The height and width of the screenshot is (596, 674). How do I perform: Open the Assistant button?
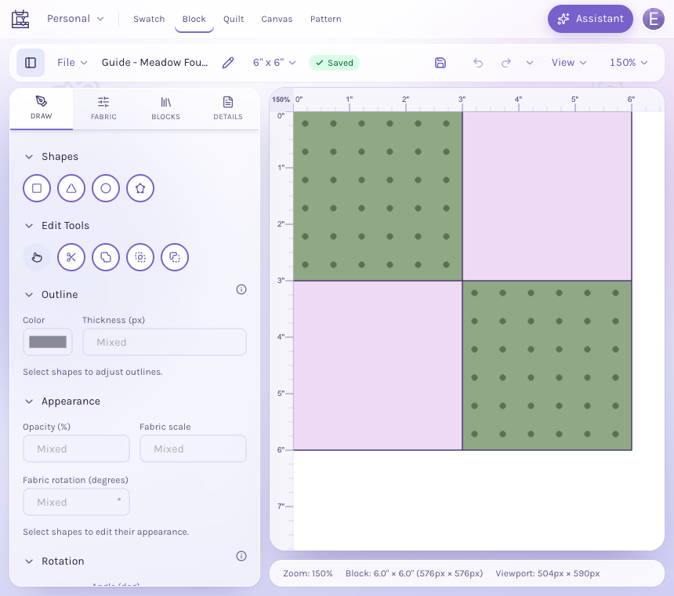pyautogui.click(x=590, y=19)
